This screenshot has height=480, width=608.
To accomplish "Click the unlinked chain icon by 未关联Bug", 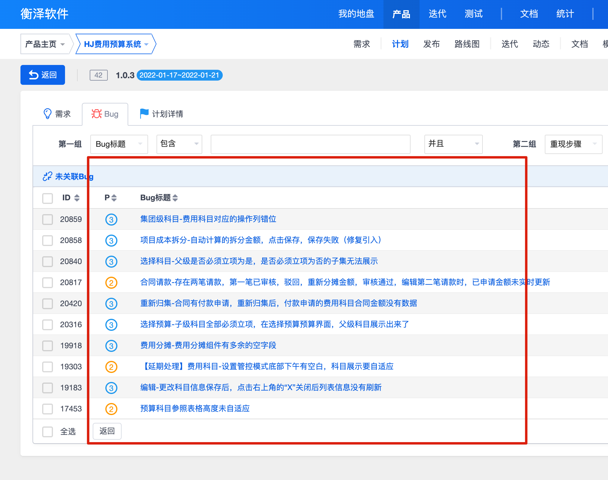I will pos(47,176).
